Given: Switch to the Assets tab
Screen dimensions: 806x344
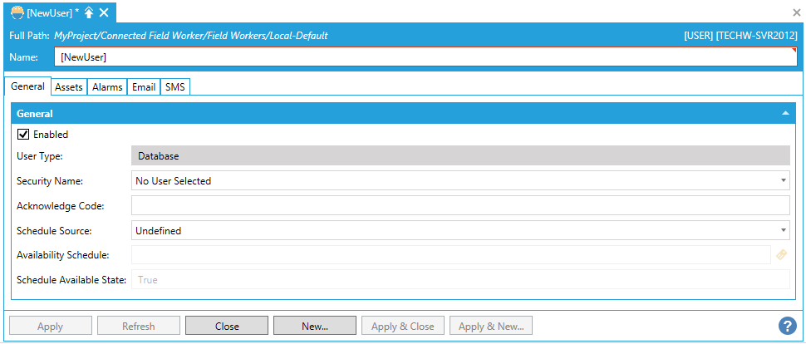Looking at the screenshot, I should (x=68, y=87).
